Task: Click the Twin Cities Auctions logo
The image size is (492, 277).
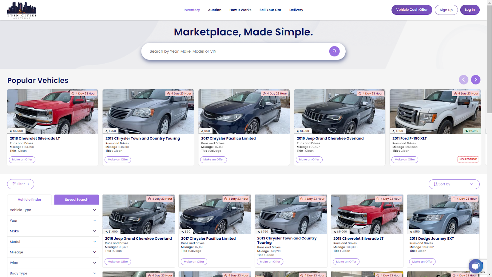Action: [x=22, y=10]
